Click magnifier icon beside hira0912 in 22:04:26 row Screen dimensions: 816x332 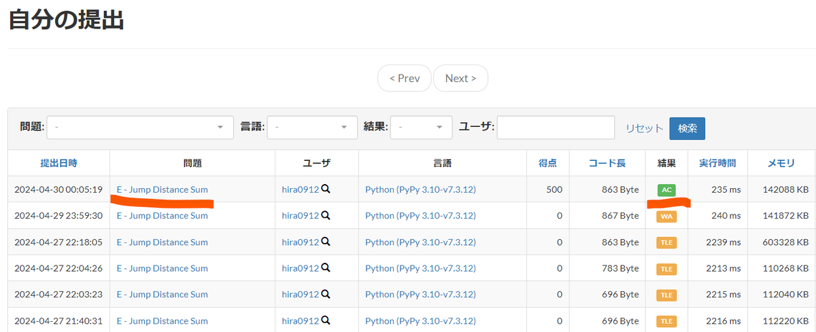(x=326, y=268)
